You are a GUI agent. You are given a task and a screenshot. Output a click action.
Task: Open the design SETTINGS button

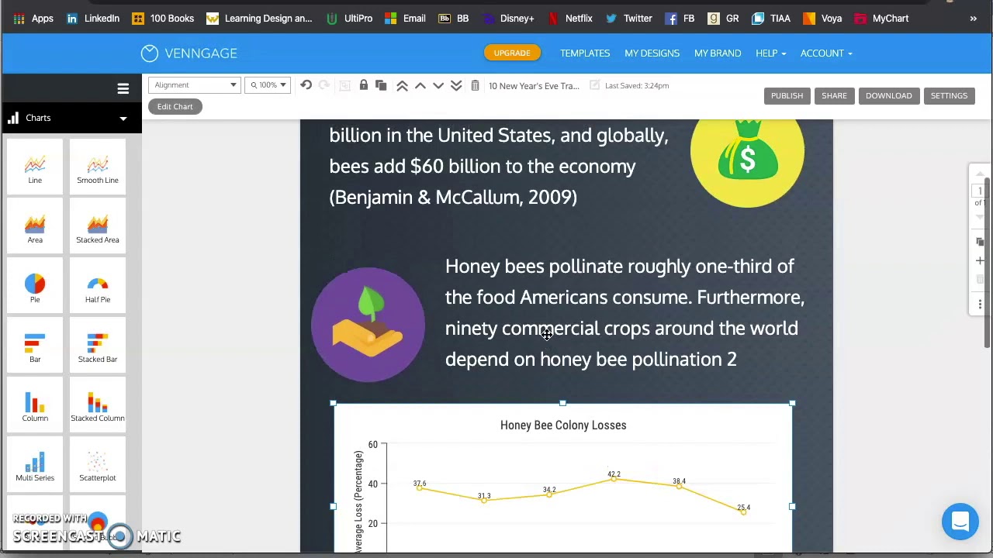click(x=949, y=95)
